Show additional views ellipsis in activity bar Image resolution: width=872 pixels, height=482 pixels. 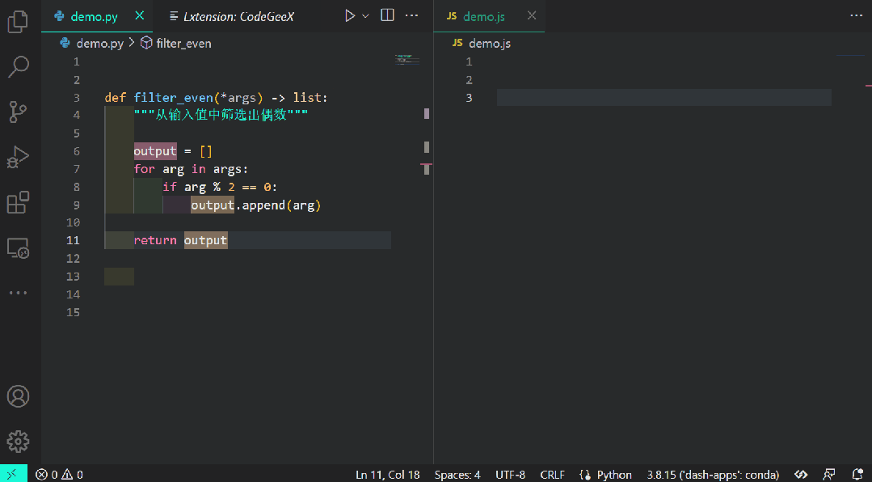(x=18, y=293)
